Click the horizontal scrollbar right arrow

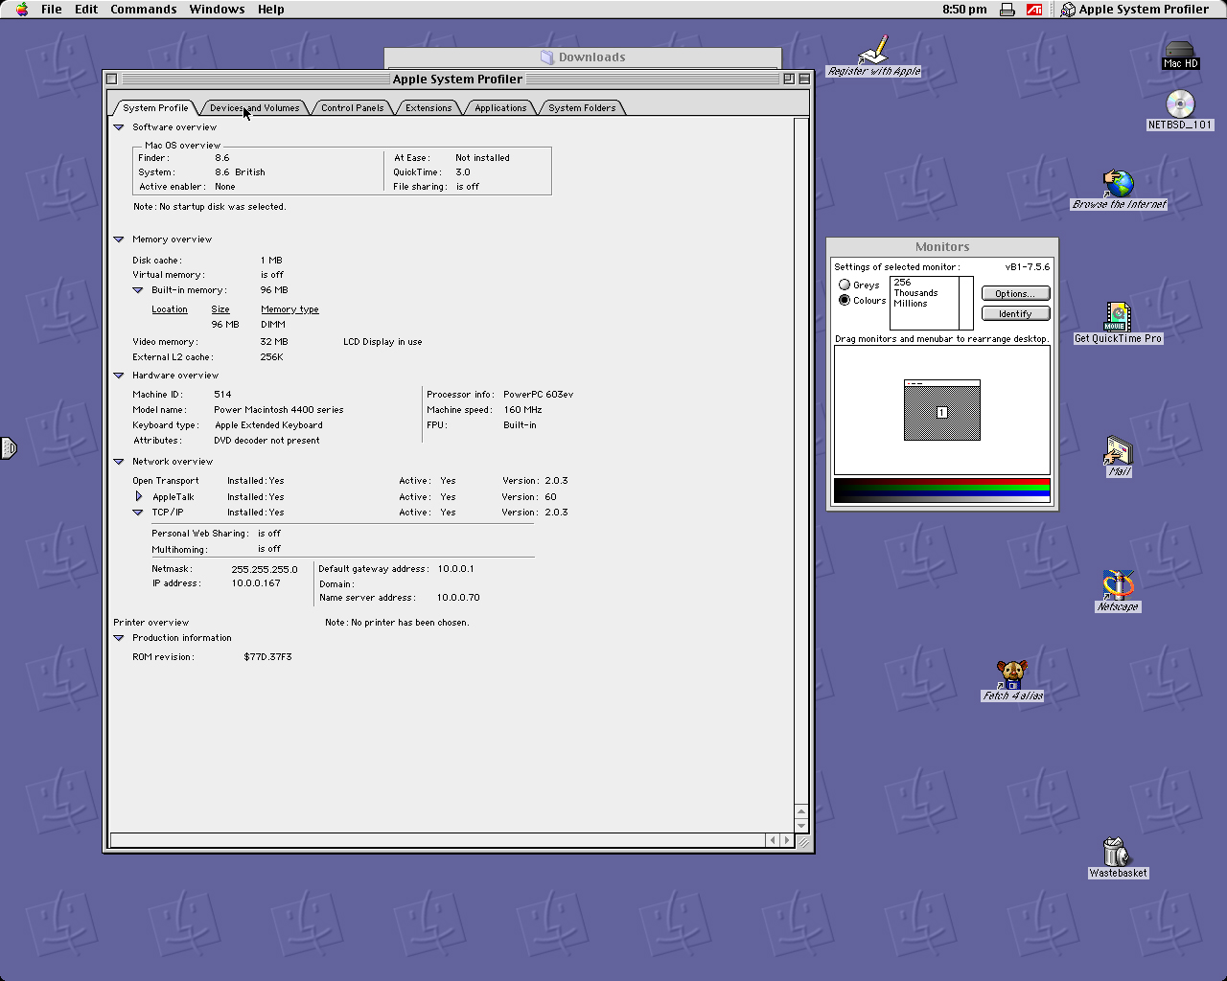point(787,840)
